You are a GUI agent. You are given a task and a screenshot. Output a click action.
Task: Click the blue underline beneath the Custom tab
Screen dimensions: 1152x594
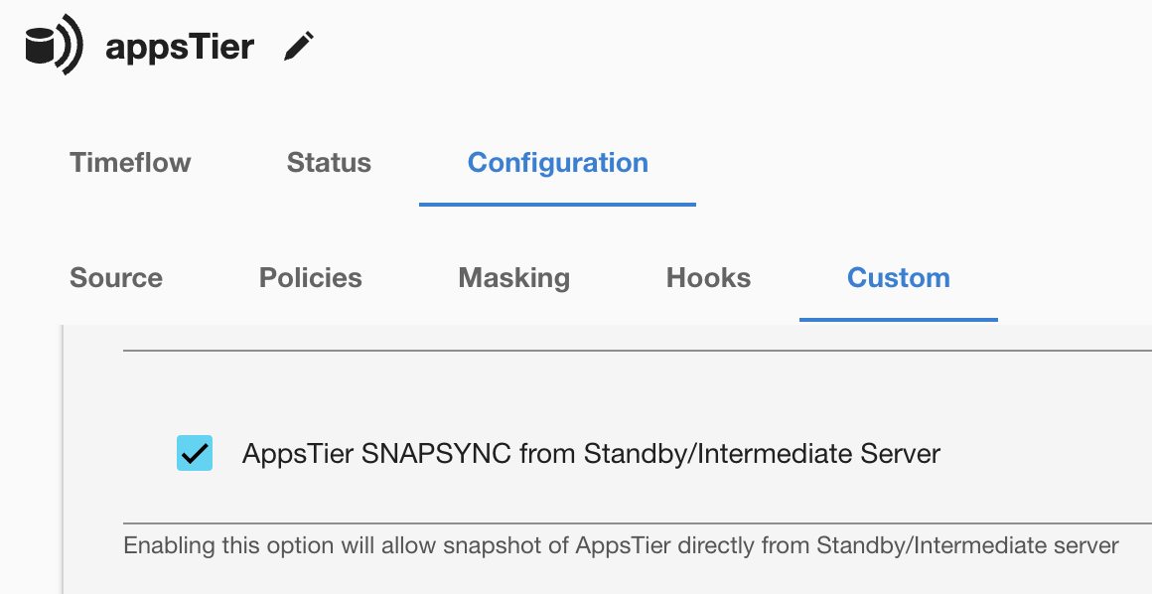click(x=898, y=320)
